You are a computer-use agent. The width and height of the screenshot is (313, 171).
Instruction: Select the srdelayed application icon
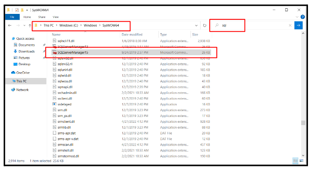point(54,104)
